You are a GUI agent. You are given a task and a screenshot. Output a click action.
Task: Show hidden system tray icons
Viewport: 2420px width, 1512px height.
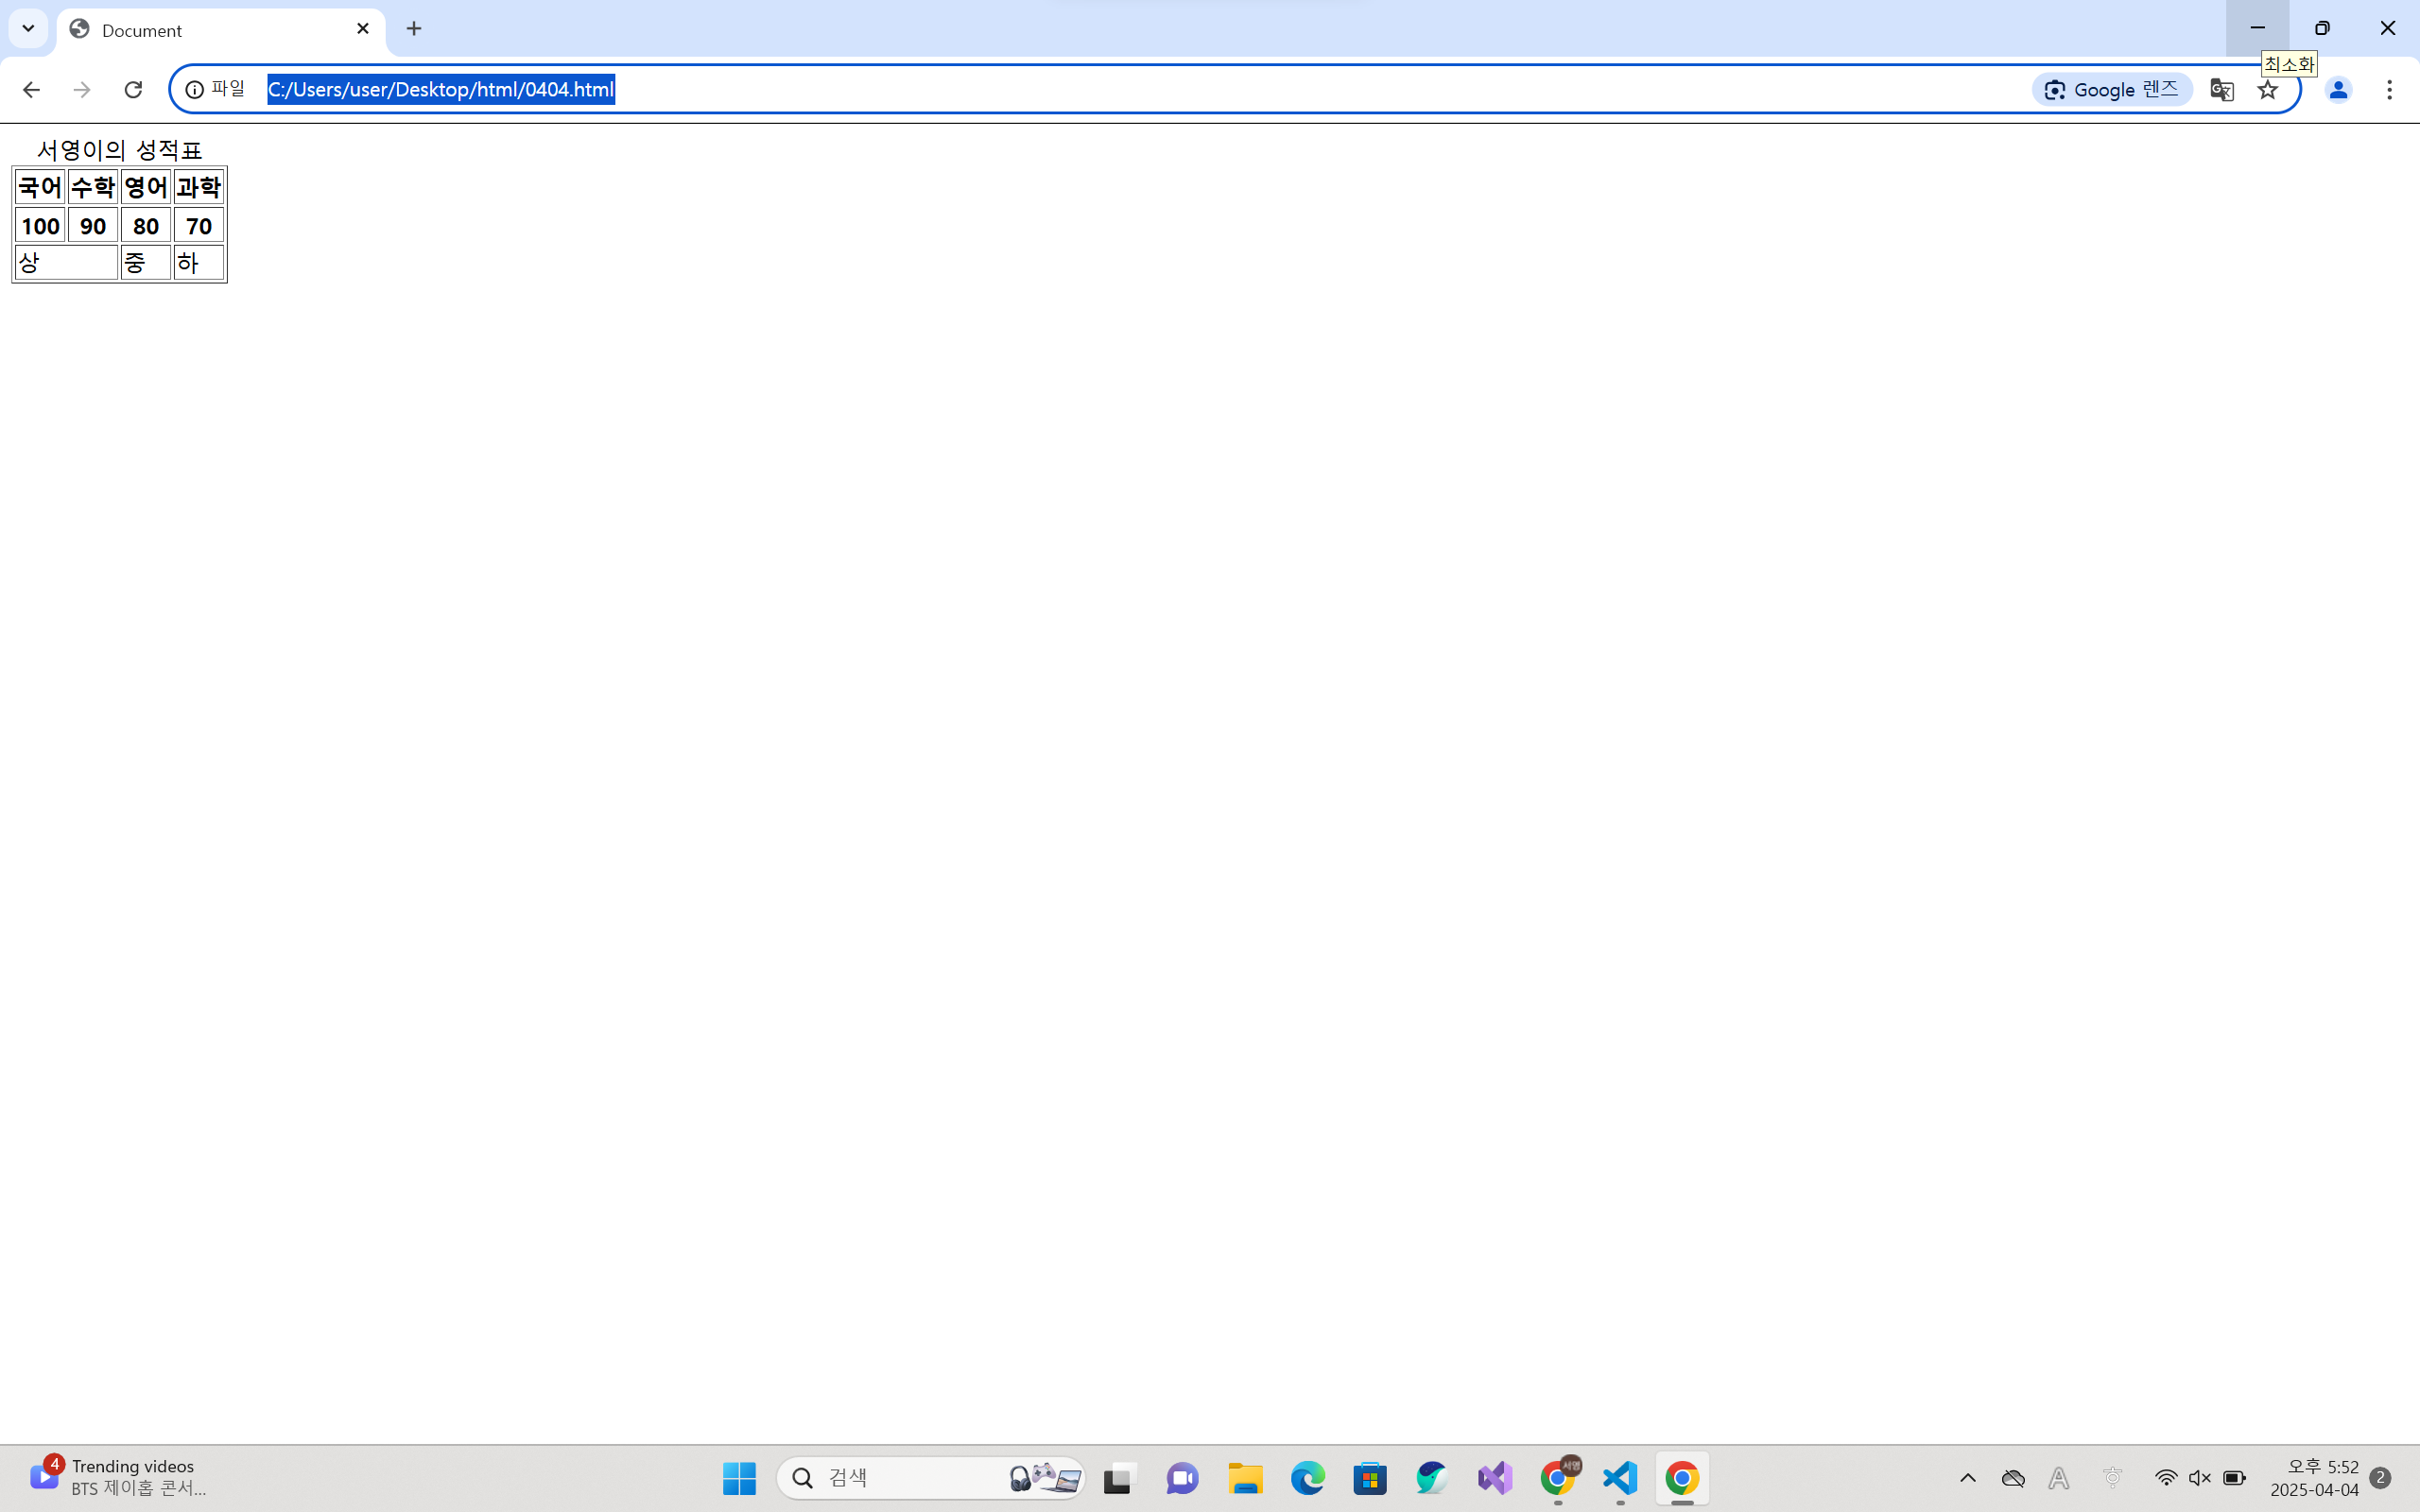tap(1967, 1478)
